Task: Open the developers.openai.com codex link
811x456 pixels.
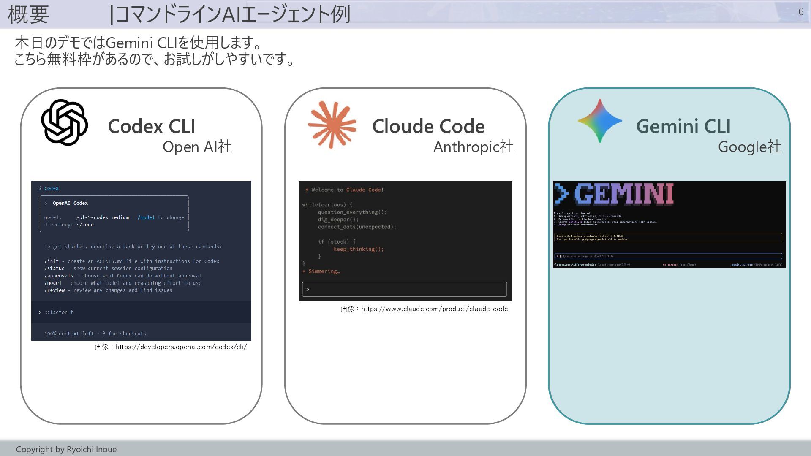Action: [x=181, y=347]
